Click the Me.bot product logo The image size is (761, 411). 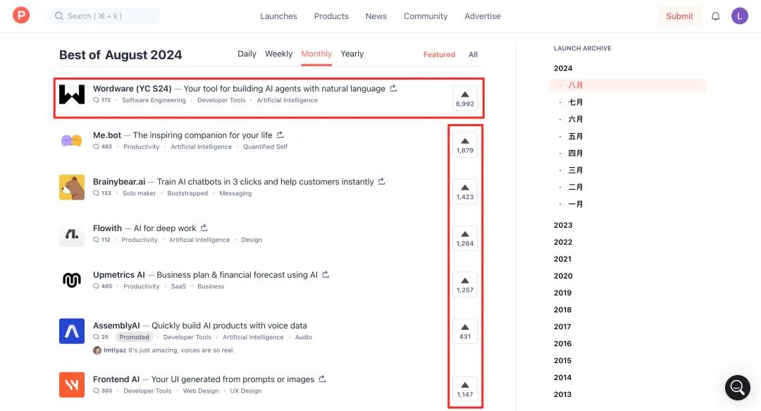point(72,141)
